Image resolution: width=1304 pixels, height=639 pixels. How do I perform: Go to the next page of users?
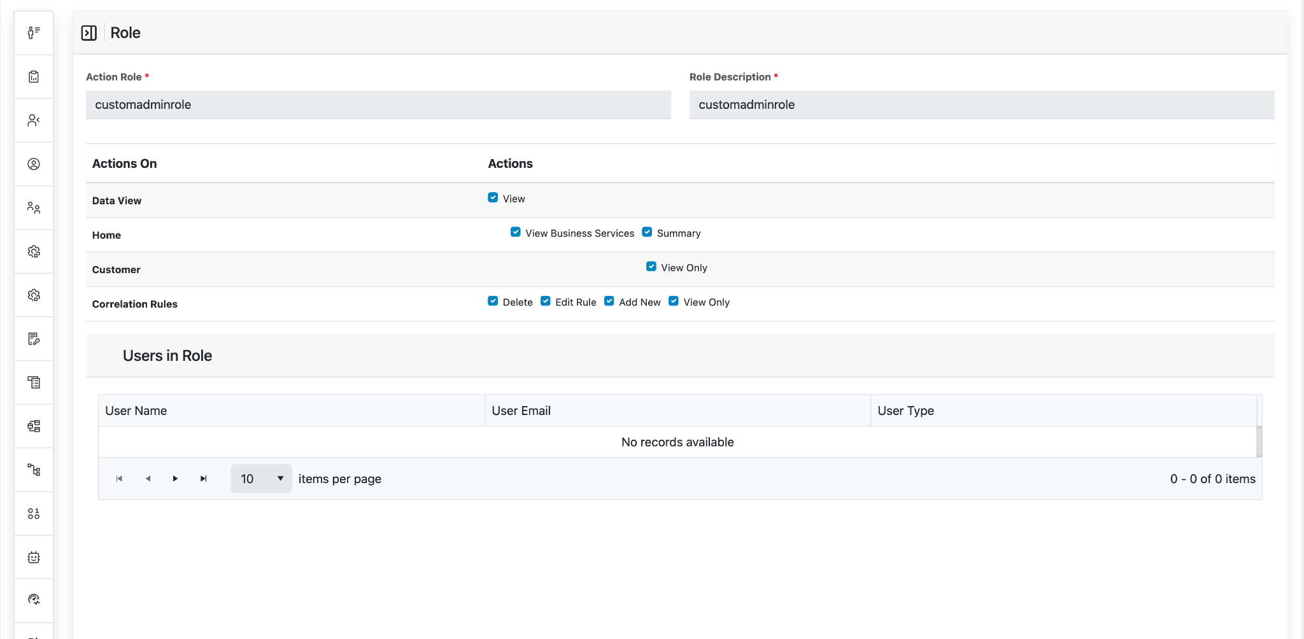coord(175,479)
